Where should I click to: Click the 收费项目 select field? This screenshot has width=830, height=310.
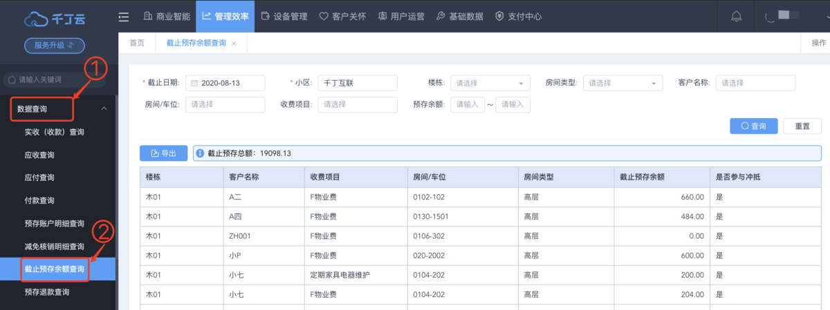click(358, 104)
